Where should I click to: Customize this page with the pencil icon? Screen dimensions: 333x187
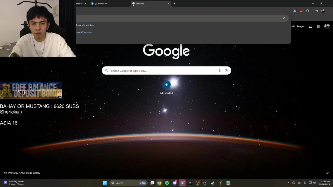coord(327,173)
